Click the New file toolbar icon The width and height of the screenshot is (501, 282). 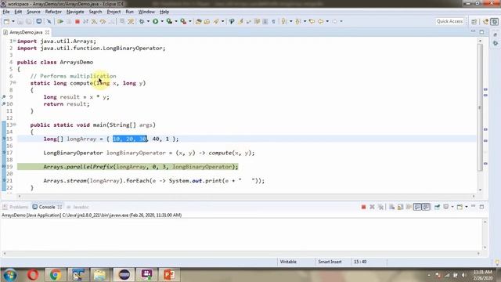coord(6,21)
